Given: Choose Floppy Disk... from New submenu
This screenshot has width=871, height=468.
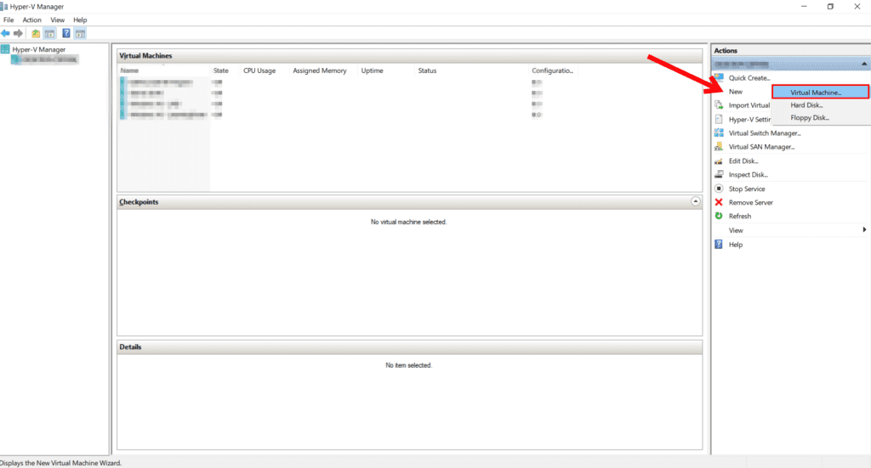Looking at the screenshot, I should click(821, 117).
